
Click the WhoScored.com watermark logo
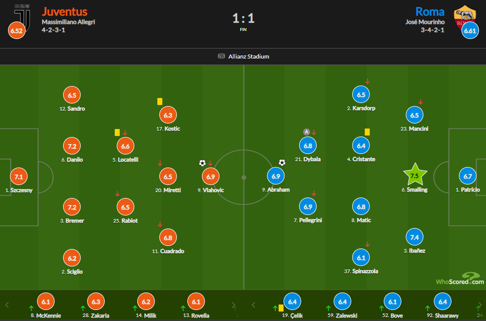pyautogui.click(x=460, y=279)
